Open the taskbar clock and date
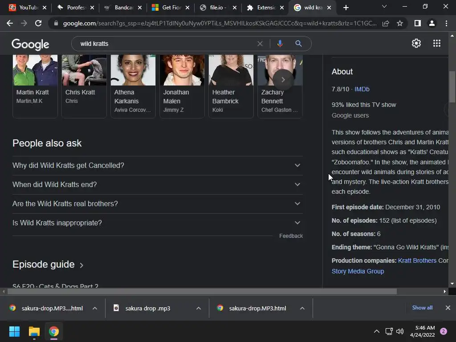456x342 pixels. tap(422, 331)
